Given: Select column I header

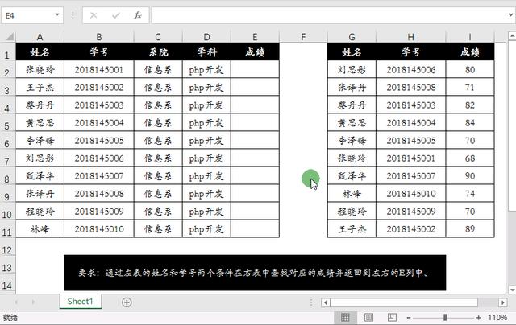Looking at the screenshot, I should pyautogui.click(x=469, y=37).
